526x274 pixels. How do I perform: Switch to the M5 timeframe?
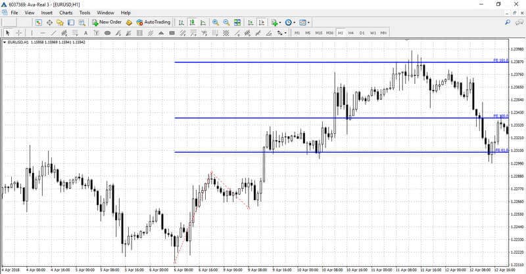click(x=308, y=33)
